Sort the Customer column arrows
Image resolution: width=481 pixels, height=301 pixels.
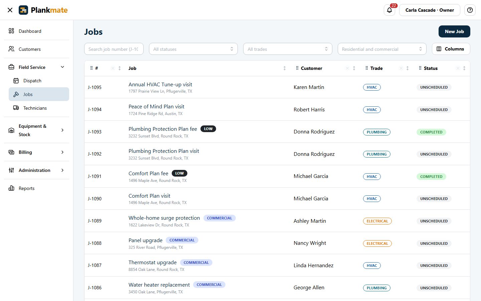pos(354,68)
